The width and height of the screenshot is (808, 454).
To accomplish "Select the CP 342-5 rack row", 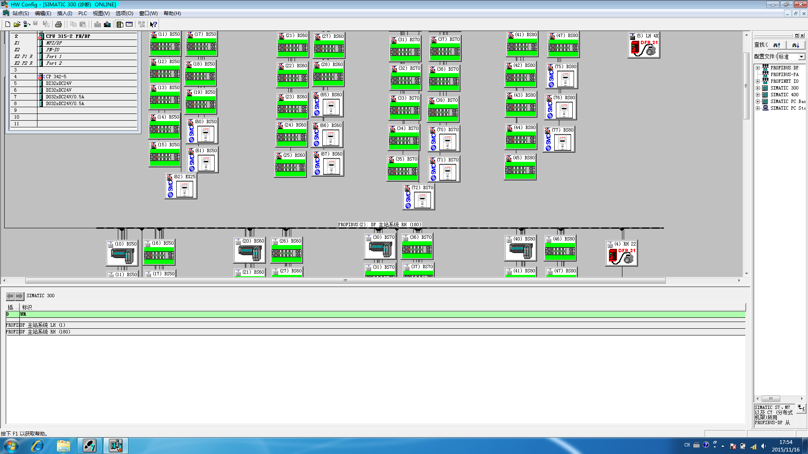I will [x=56, y=77].
